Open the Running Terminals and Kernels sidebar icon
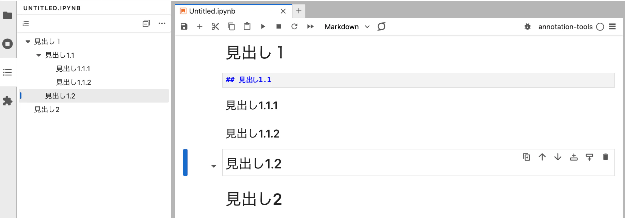This screenshot has height=218, width=625. [x=7, y=44]
